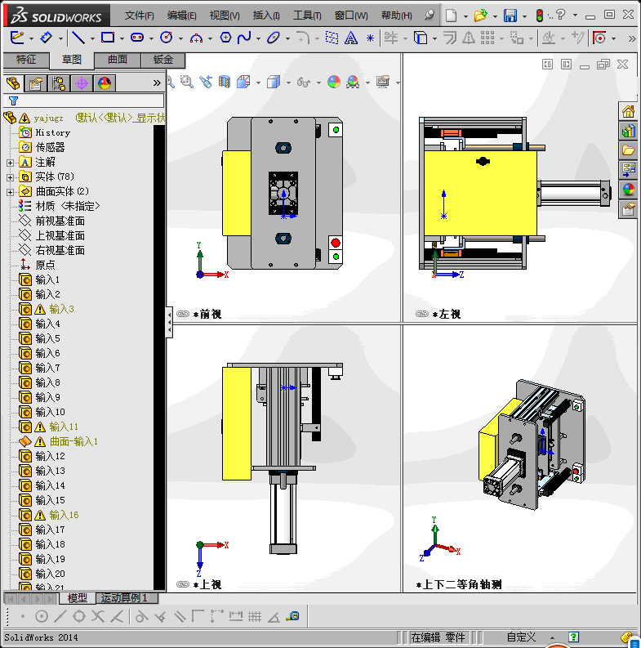Open the 编辑(E) menu
This screenshot has height=648, width=641.
[x=182, y=16]
